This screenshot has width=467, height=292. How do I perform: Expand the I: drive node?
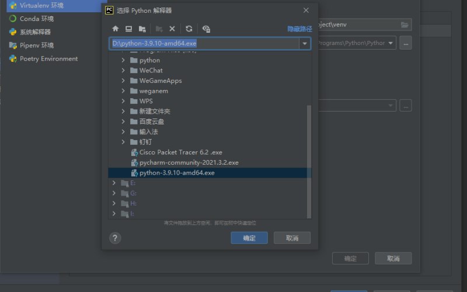click(x=114, y=213)
